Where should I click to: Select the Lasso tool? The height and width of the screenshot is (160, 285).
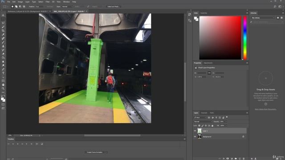[3, 23]
